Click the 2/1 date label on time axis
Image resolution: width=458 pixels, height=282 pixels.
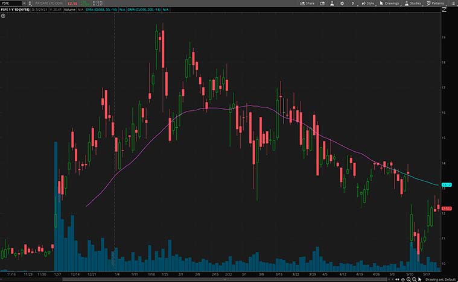click(x=181, y=274)
